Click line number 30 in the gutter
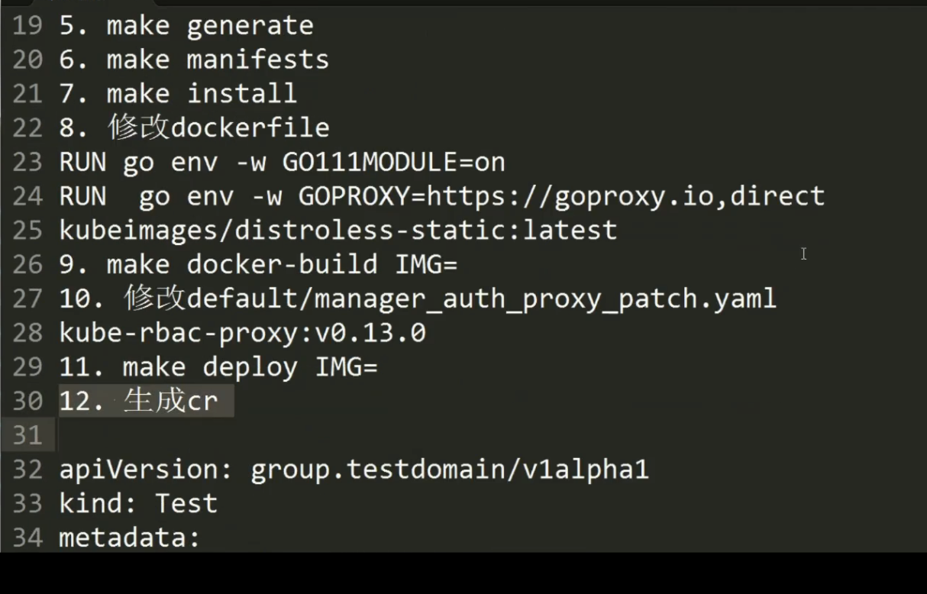Viewport: 927px width, 594px height. tap(27, 401)
